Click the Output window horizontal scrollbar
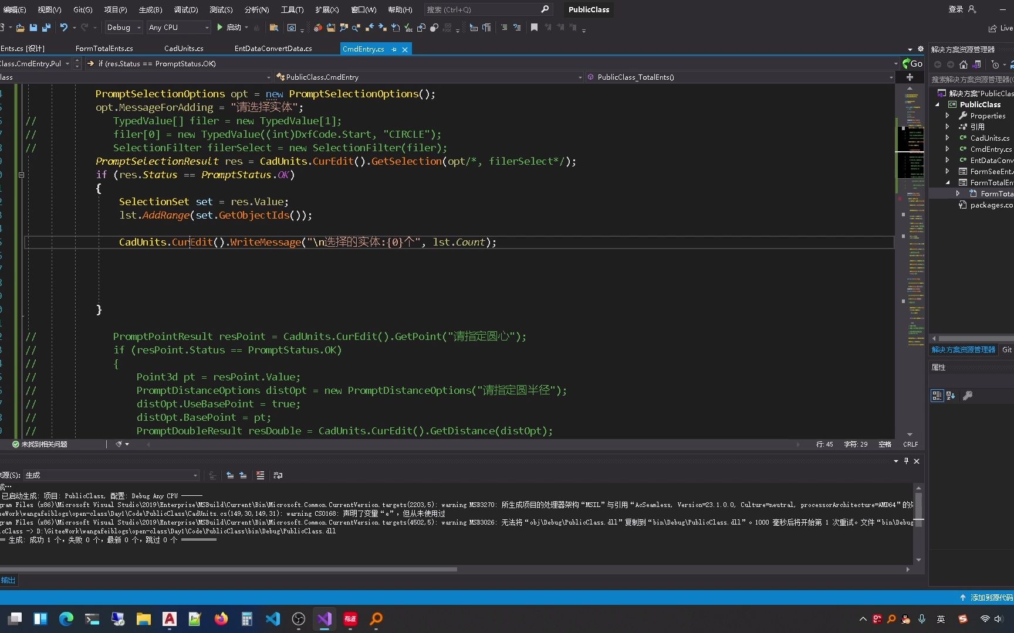The width and height of the screenshot is (1014, 633). click(x=229, y=569)
